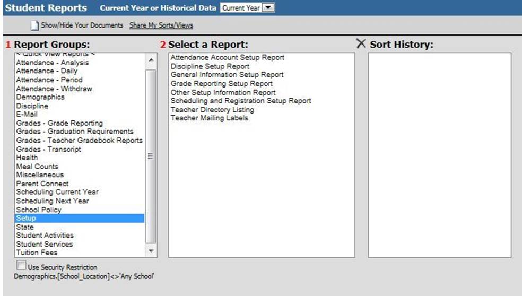Viewport: 522px width, 296px height.
Task: Open Teacher Directory Listing report
Action: click(212, 110)
